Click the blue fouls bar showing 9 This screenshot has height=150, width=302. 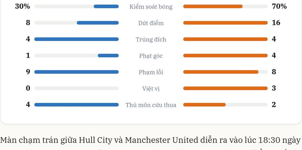76,72
